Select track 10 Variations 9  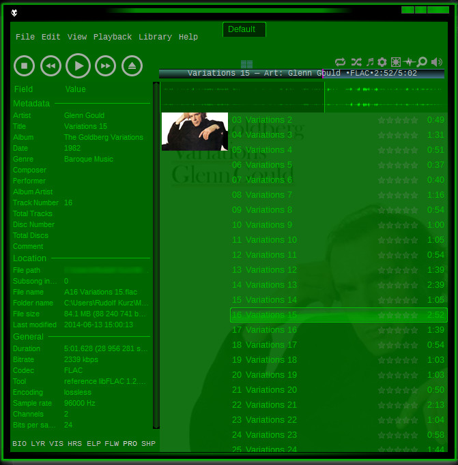point(339,225)
